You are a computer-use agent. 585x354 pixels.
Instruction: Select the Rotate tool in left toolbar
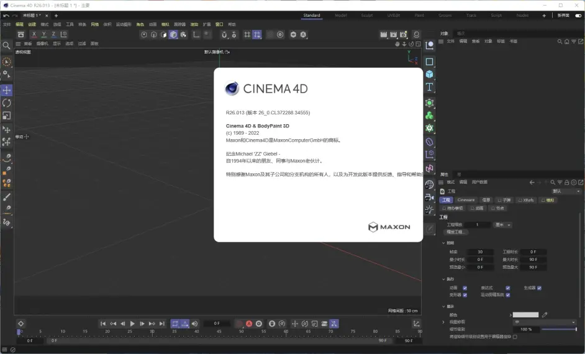7,103
